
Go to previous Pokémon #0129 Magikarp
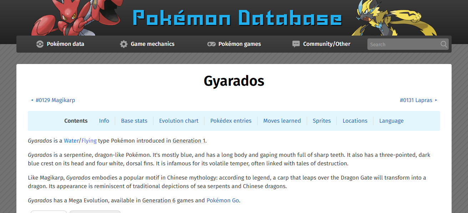coord(53,100)
